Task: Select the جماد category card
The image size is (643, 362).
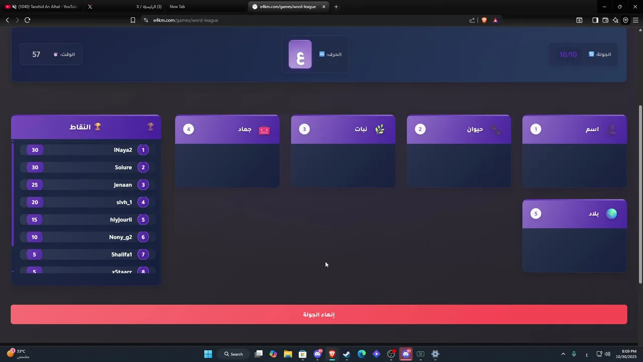Action: [x=227, y=151]
